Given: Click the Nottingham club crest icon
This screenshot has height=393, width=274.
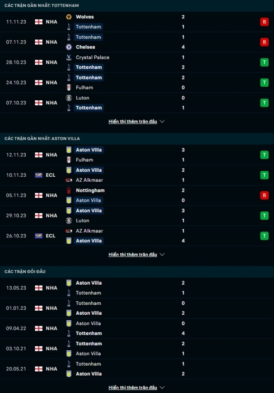Looking at the screenshot, I should (x=69, y=191).
